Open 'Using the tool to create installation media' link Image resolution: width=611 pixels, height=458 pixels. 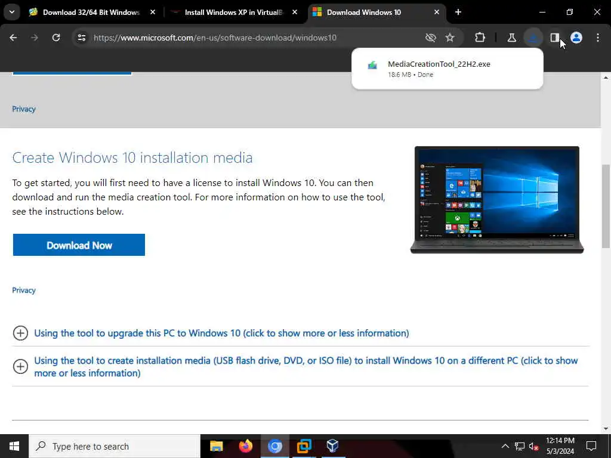[306, 367]
